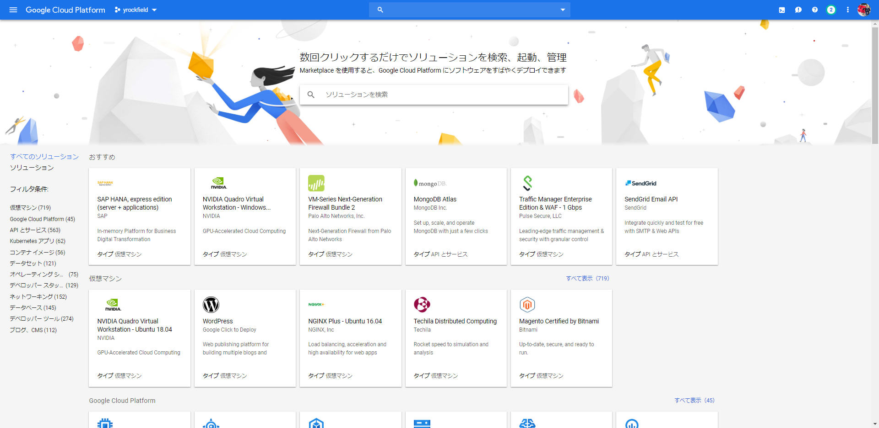This screenshot has width=879, height=428.
Task: Open Traffic Manager Enterprise Edition & WAF title
Action: point(555,203)
